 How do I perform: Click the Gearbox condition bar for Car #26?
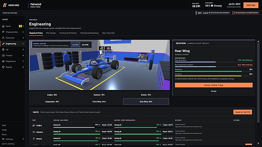[x=138, y=134]
